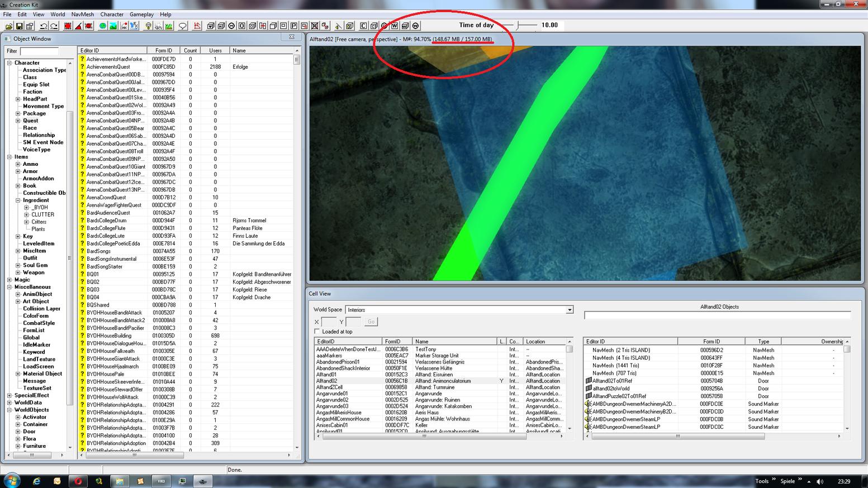Click the toolbar icon showing crossed-out box
Image resolution: width=868 pixels, height=488 pixels.
tap(315, 26)
